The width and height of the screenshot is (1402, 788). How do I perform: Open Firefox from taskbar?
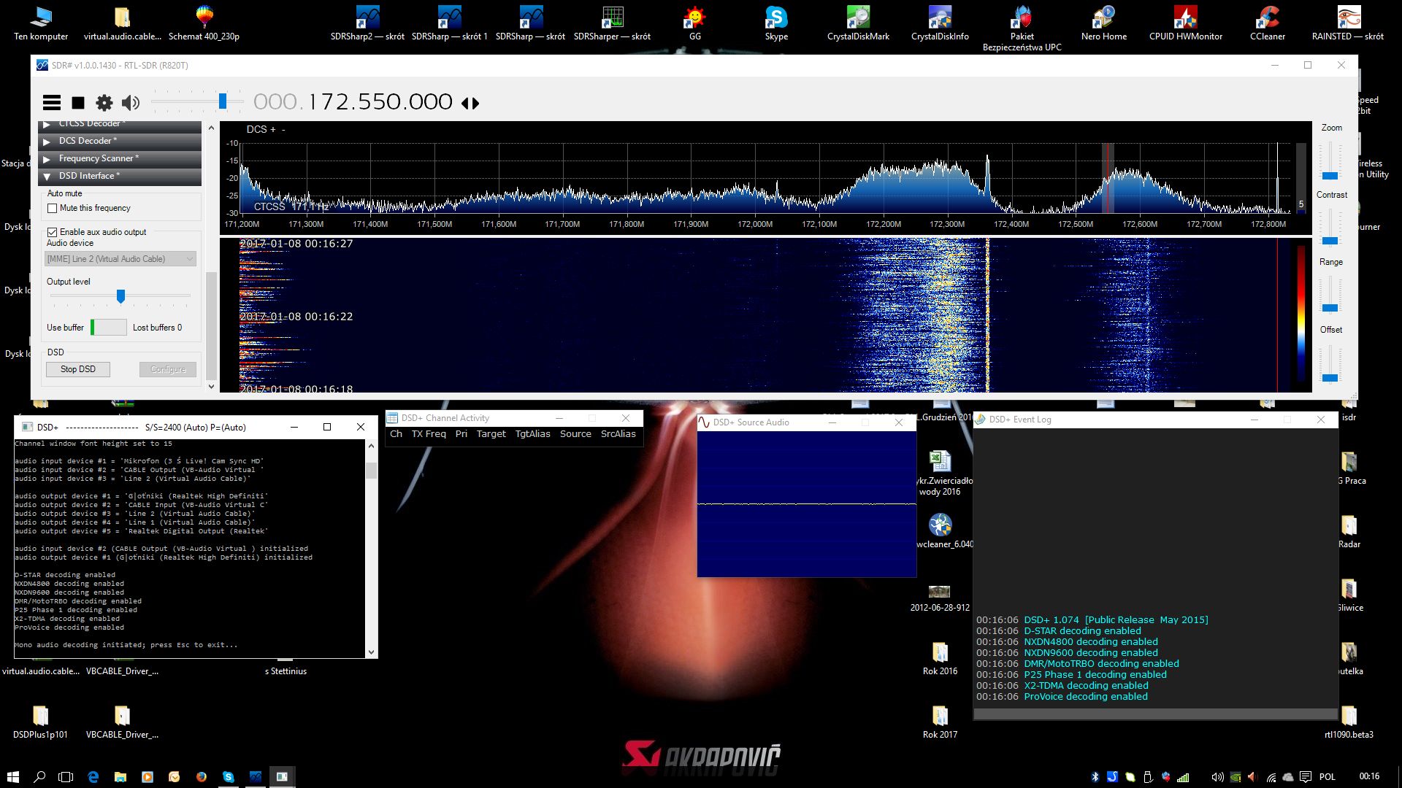tap(202, 776)
